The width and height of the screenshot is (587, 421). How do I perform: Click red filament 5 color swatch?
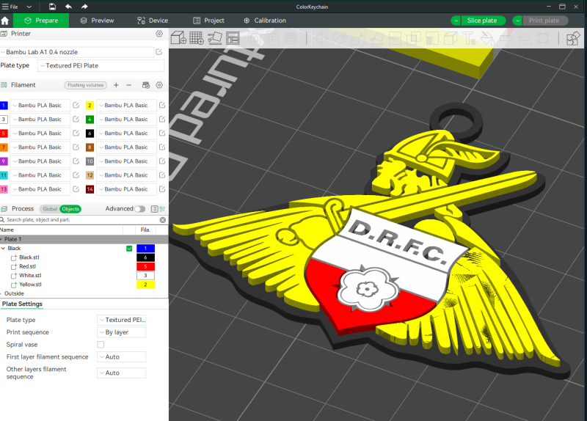tap(4, 133)
